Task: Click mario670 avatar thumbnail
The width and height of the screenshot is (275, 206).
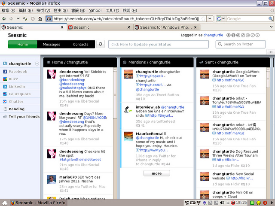Action: [52, 179]
